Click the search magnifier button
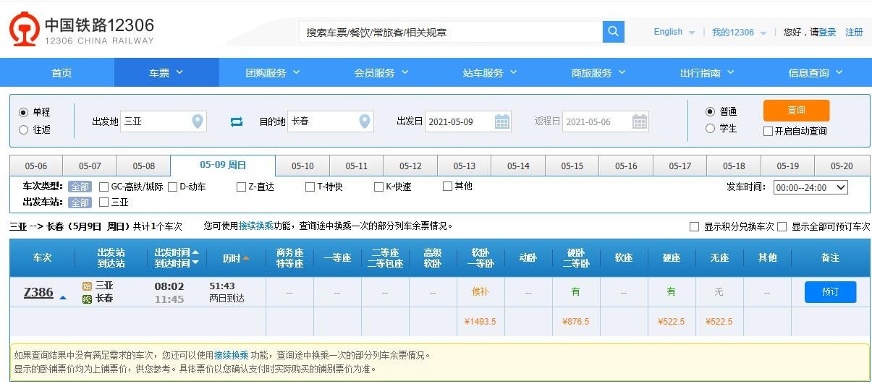Viewport: 872px width, 389px height. click(x=614, y=32)
